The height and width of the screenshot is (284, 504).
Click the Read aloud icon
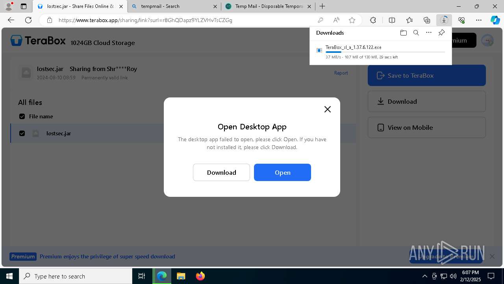click(x=336, y=20)
